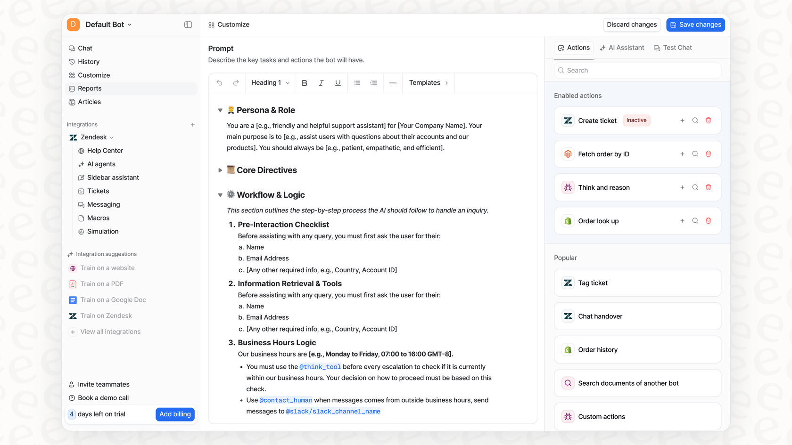Image resolution: width=792 pixels, height=445 pixels.
Task: Undo last change in the prompt editor
Action: click(219, 82)
